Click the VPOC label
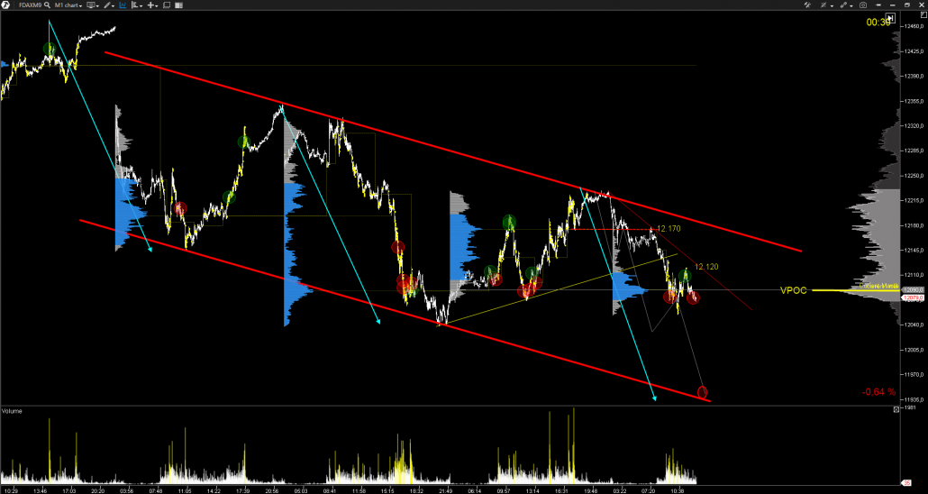 [793, 291]
